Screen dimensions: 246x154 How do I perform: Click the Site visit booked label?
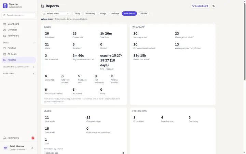65,81
